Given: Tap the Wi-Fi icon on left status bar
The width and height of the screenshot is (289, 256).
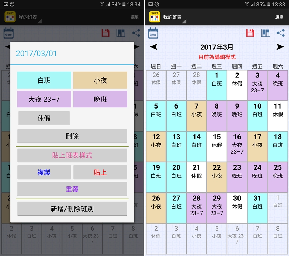Looking at the screenshot, I should coord(102,4).
